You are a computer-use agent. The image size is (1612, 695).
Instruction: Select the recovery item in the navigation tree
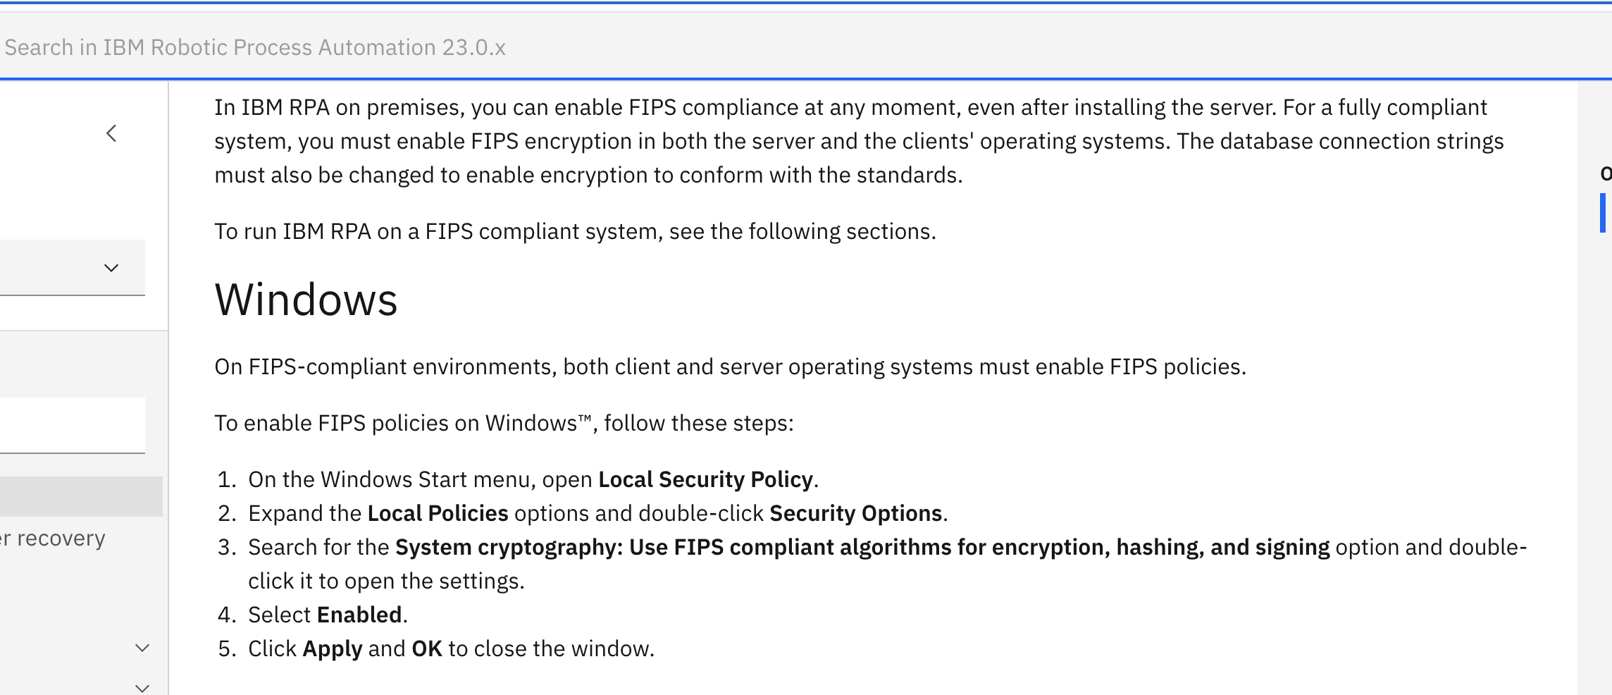(x=53, y=539)
